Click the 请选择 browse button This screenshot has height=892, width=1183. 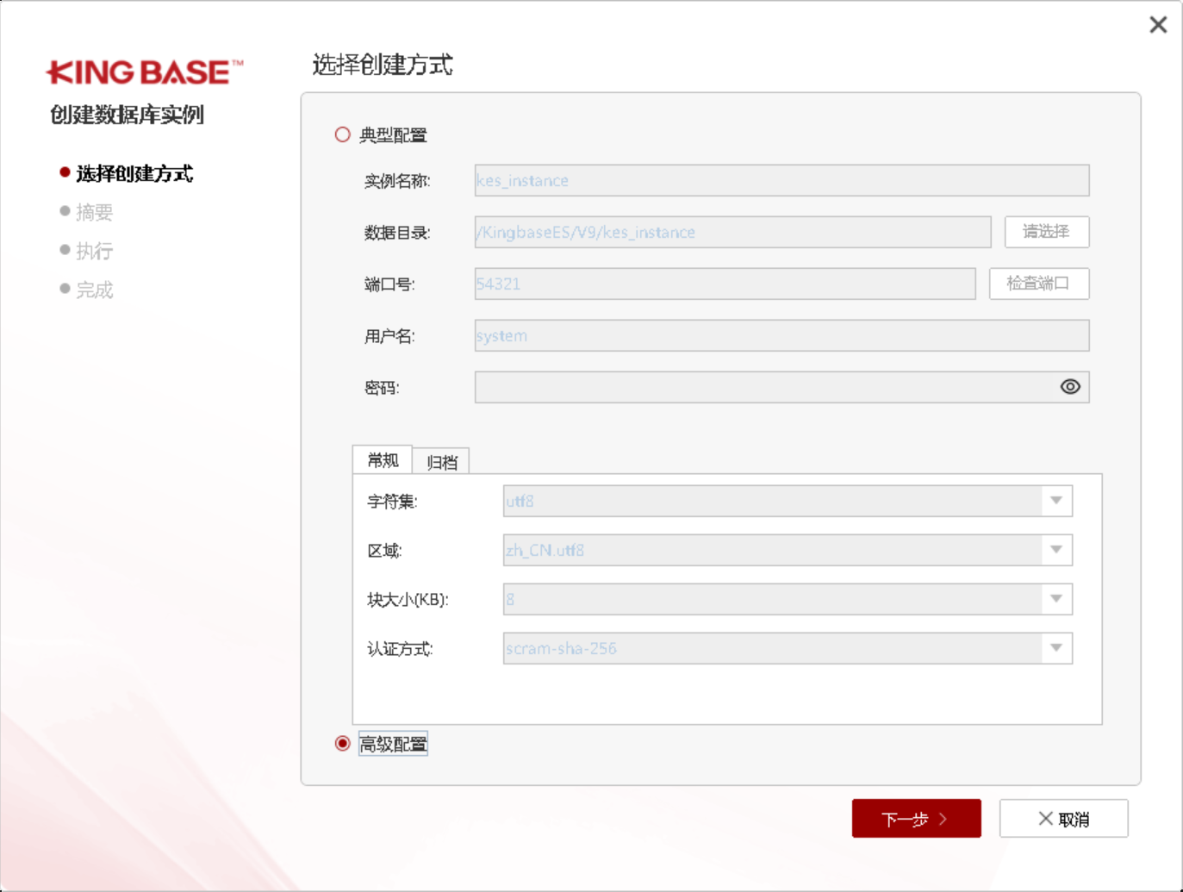pyautogui.click(x=1047, y=232)
